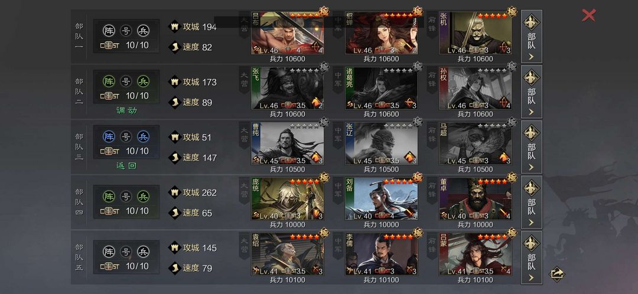Close the troop list with red X

pos(588,15)
